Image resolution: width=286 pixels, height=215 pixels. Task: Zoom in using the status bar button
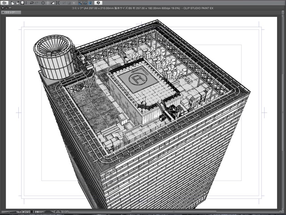28,212
